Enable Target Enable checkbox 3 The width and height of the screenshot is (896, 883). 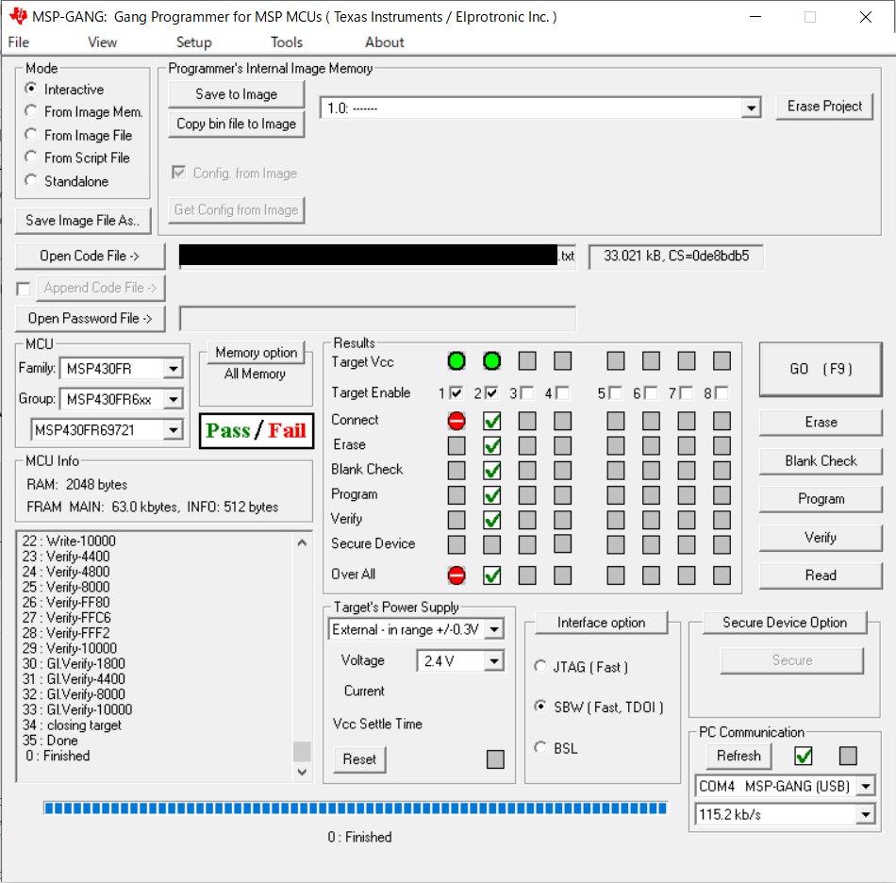coord(527,393)
